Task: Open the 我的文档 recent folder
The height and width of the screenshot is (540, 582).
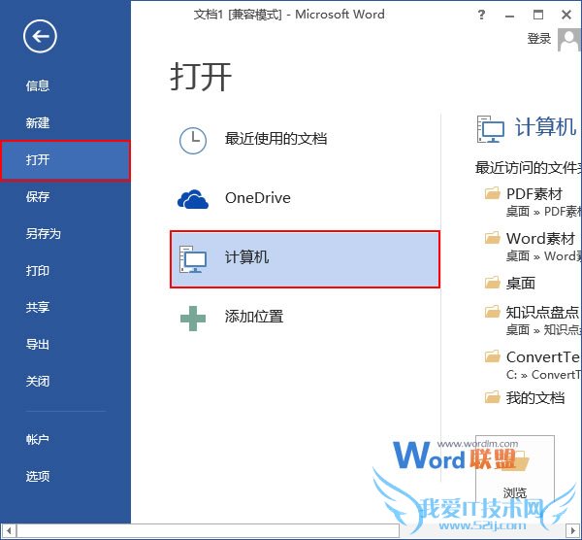Action: tap(535, 397)
